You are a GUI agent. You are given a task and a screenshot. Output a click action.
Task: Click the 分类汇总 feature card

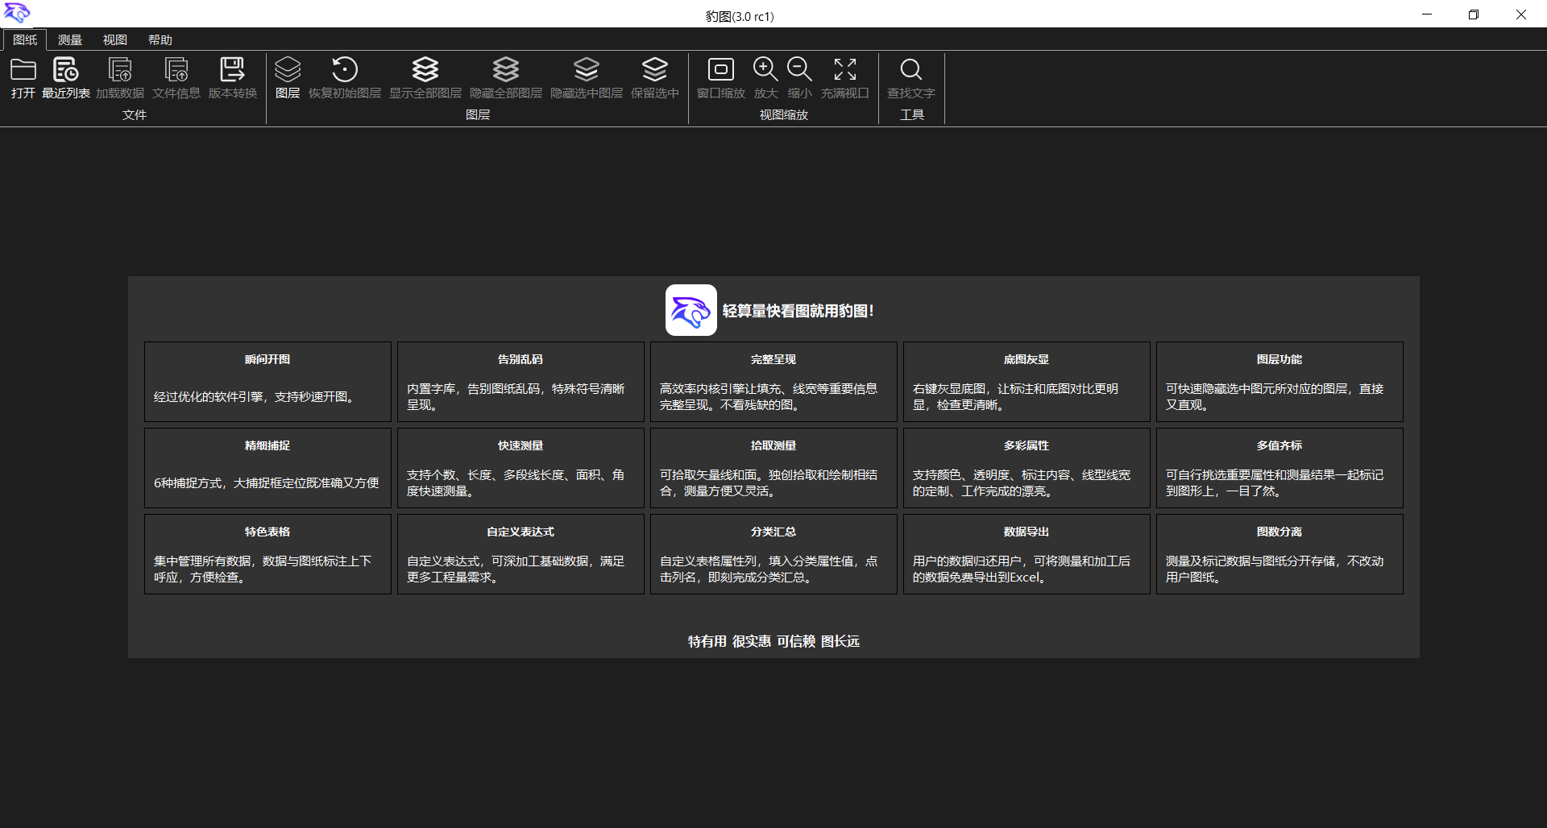(x=773, y=554)
